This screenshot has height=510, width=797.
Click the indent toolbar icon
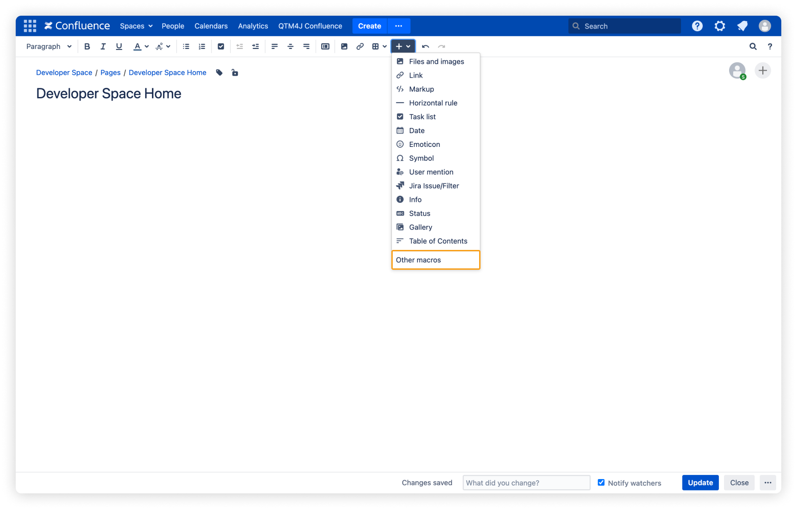(x=256, y=46)
